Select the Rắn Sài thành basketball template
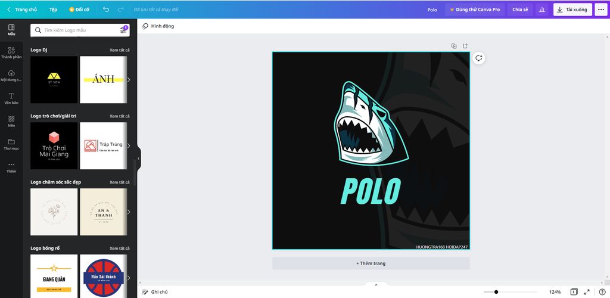The width and height of the screenshot is (610, 298). pyautogui.click(x=104, y=276)
